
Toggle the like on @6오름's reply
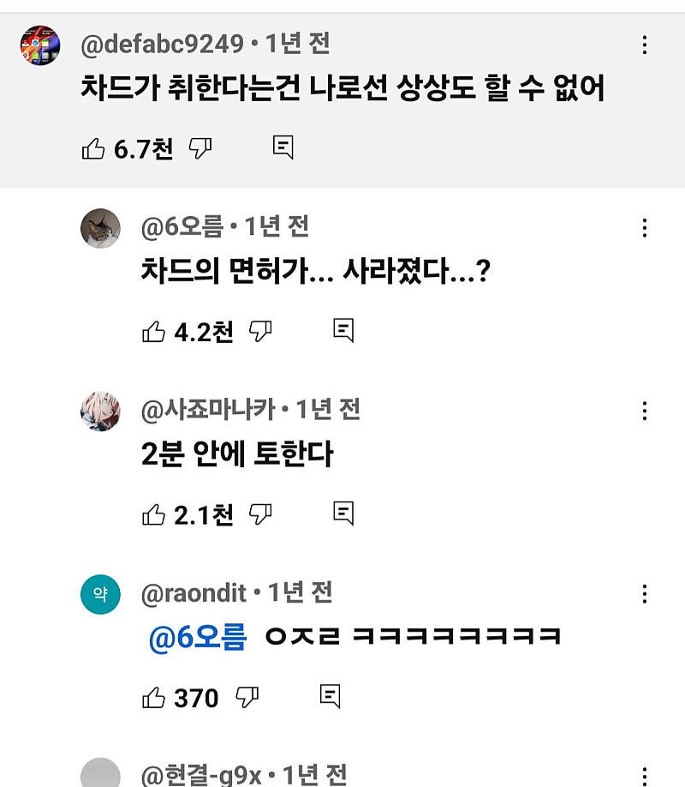pyautogui.click(x=156, y=330)
